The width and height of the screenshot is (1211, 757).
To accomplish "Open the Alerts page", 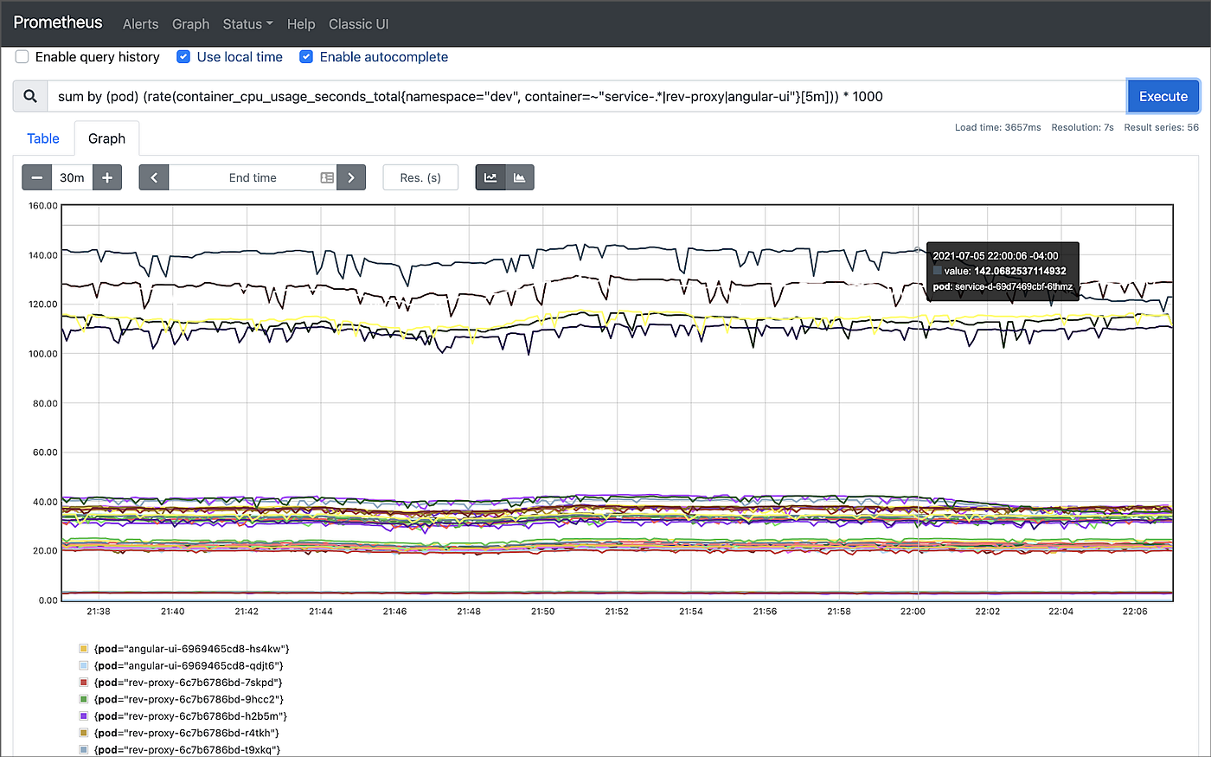I will pos(140,24).
